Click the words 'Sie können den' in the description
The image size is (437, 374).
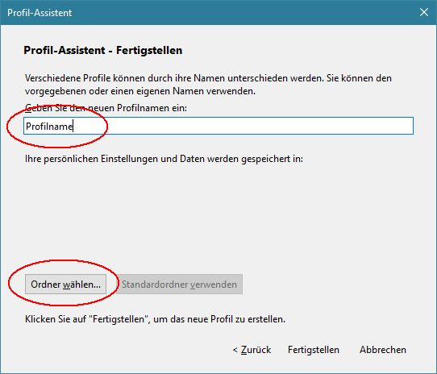click(x=359, y=78)
